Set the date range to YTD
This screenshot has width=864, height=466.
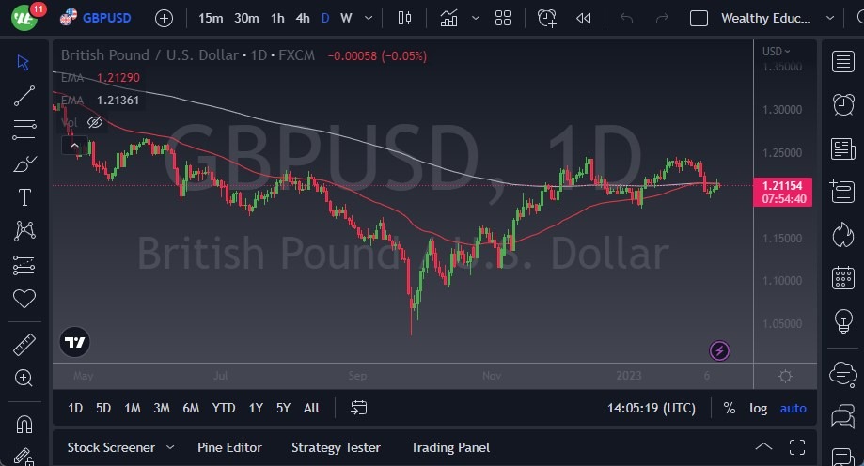(223, 408)
